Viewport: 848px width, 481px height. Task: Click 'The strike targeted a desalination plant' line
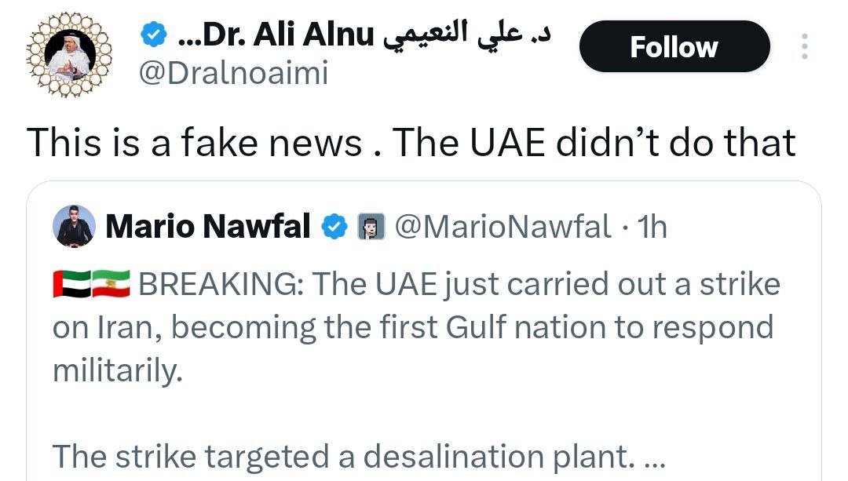point(343,456)
